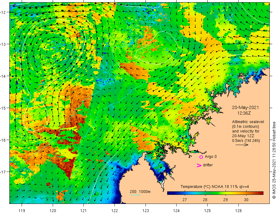Click the 0.5m/s velocity scale arrow
Screen dimensions: 276x213
pyautogui.click(x=242, y=145)
